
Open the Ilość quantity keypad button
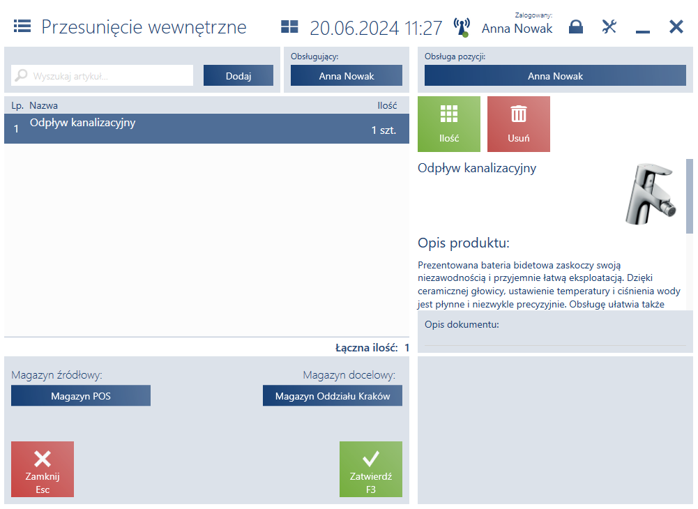(x=449, y=124)
